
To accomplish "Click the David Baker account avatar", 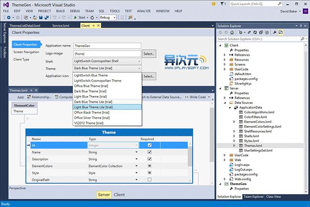I will (x=306, y=11).
